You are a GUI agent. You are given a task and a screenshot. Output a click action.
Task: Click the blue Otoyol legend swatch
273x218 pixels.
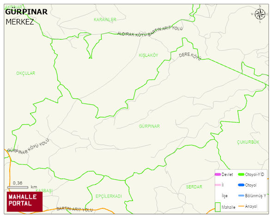[x=241, y=185]
